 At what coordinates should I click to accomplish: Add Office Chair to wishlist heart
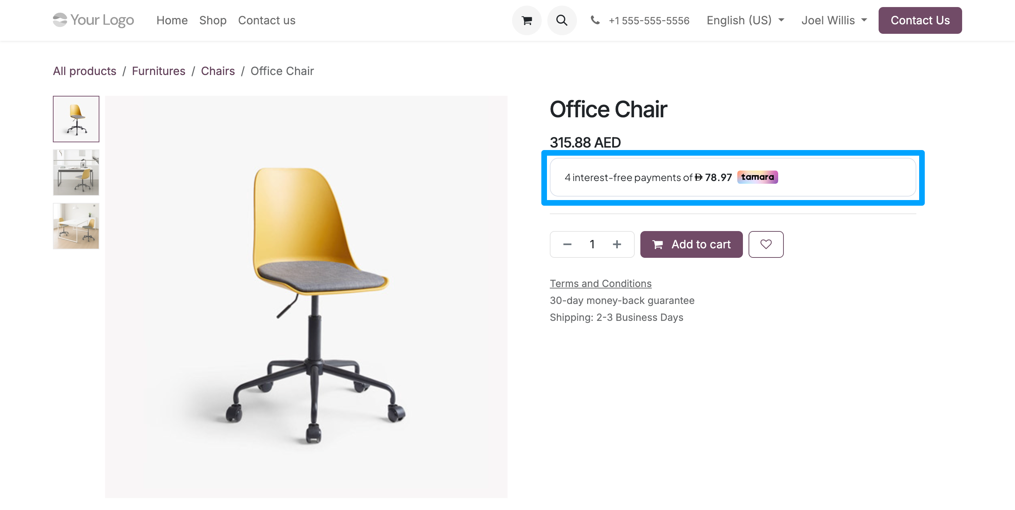point(765,244)
